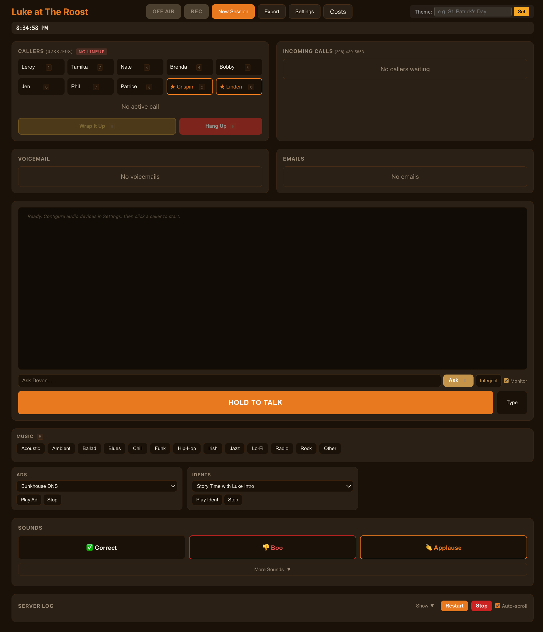Click the Set theme button
Image resolution: width=543 pixels, height=632 pixels.
(521, 12)
